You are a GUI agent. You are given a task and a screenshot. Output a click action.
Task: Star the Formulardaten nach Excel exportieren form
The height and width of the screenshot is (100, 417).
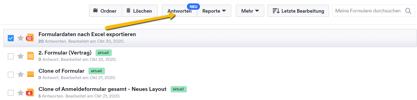point(21,38)
